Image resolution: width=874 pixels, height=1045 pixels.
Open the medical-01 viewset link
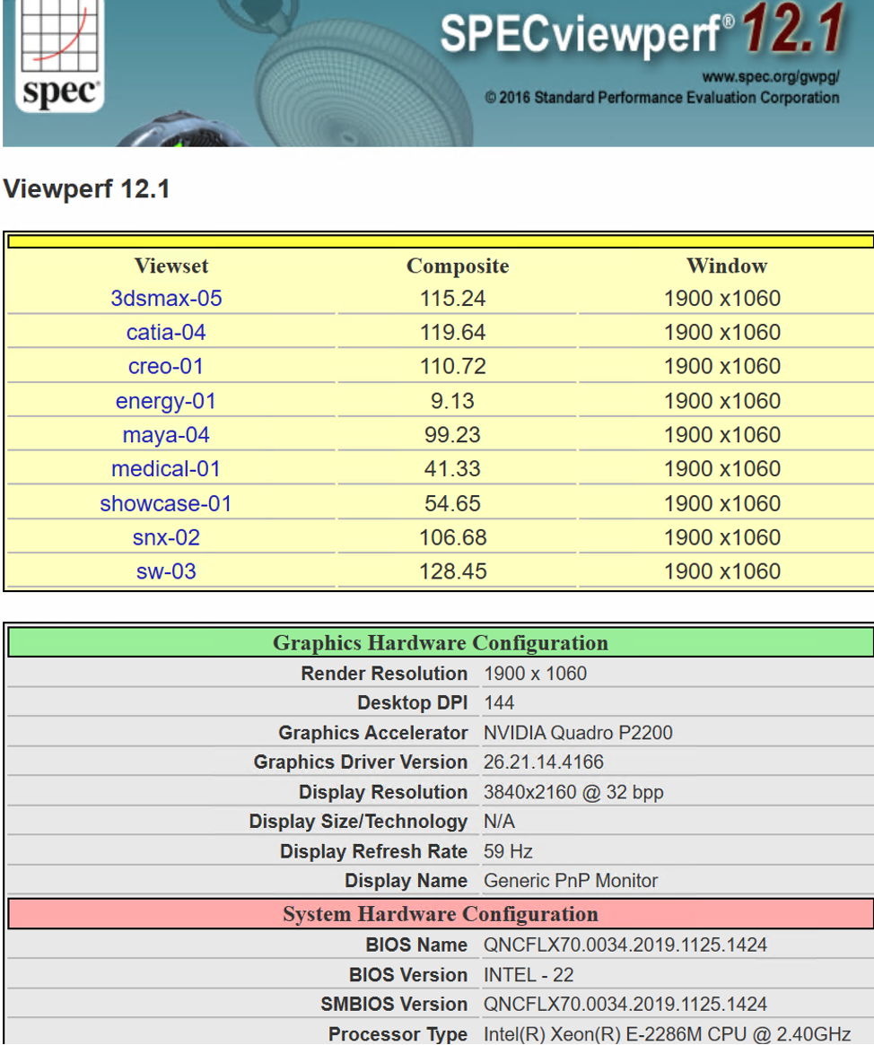click(166, 469)
